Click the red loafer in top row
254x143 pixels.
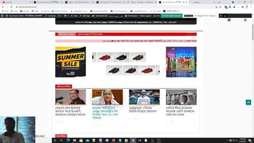click(105, 57)
